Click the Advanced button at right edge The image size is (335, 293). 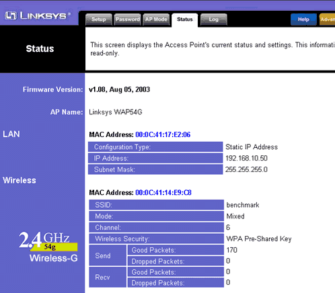click(x=327, y=19)
